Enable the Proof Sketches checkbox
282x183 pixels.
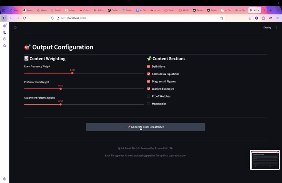(x=149, y=96)
